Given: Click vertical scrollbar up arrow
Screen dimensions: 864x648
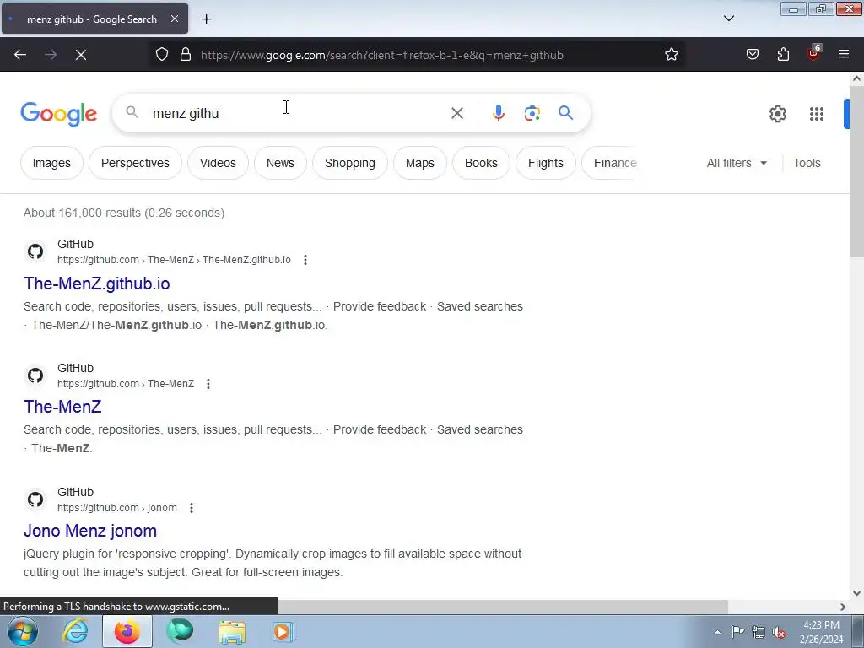Looking at the screenshot, I should 856,78.
